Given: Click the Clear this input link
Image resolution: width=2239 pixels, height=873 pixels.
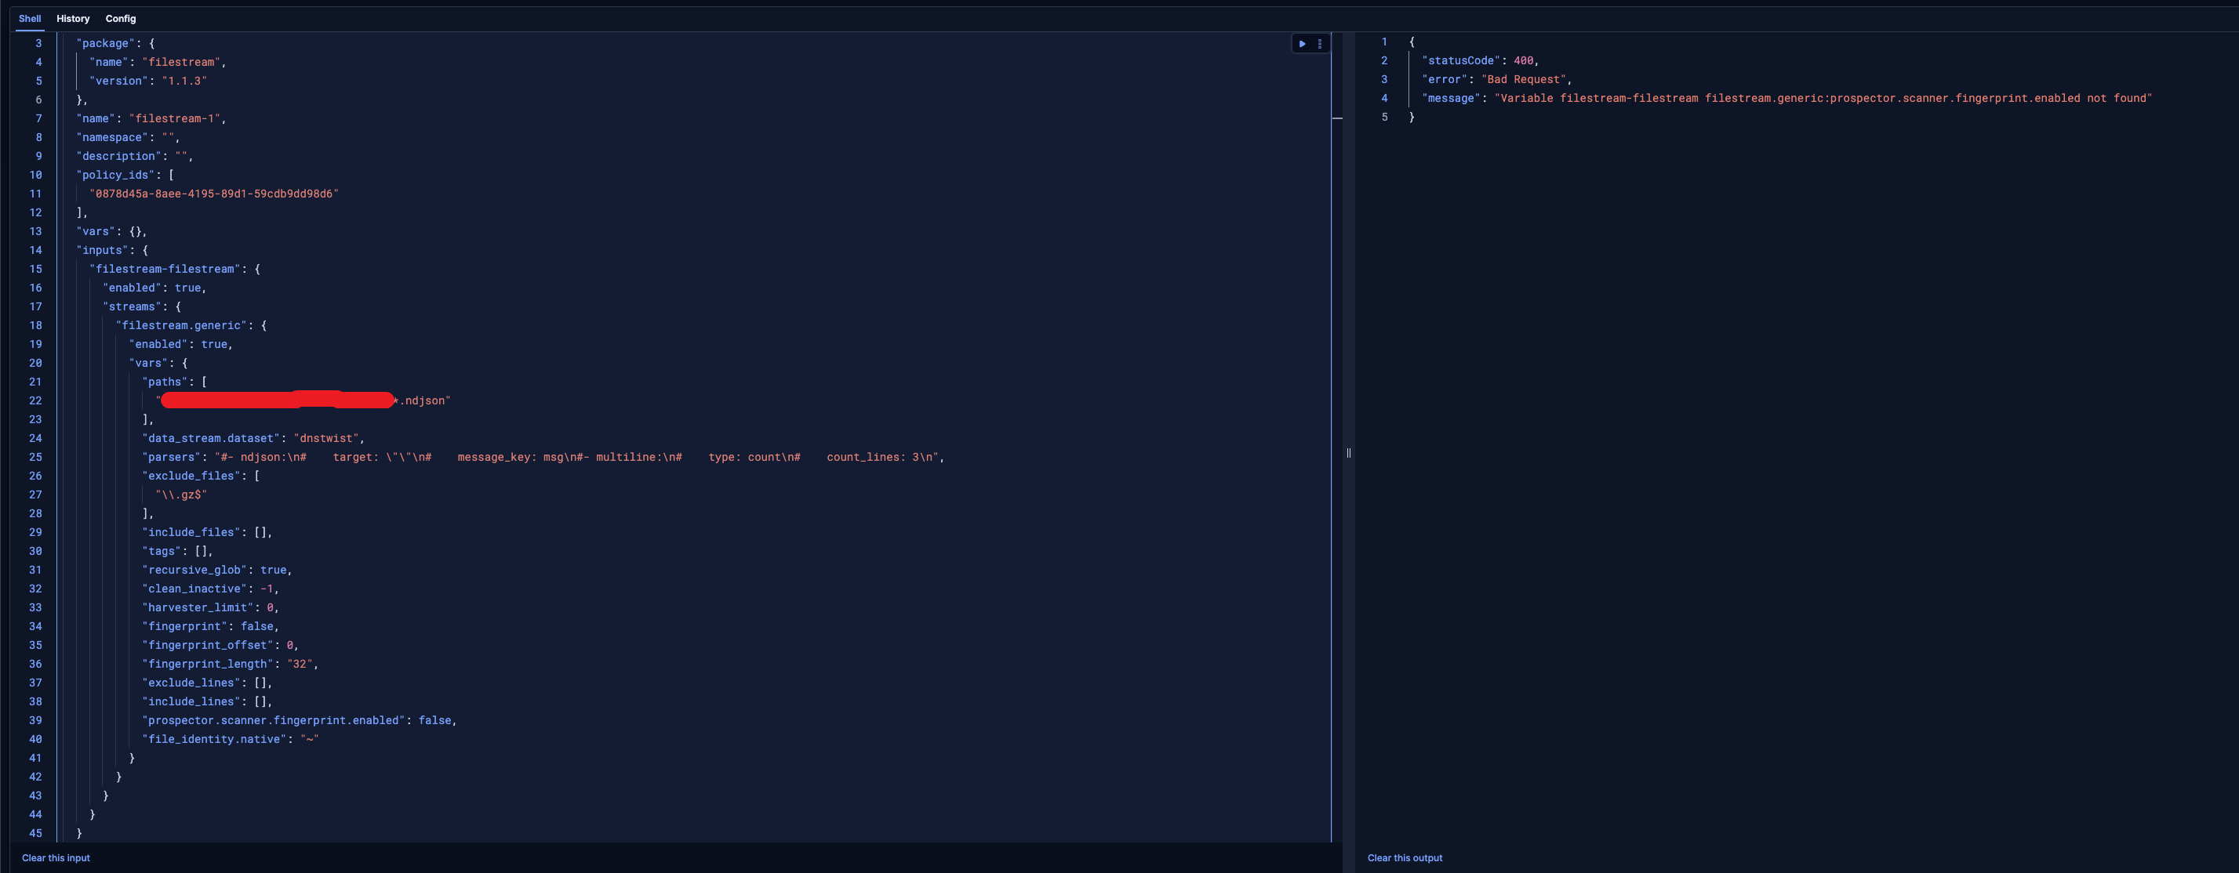Looking at the screenshot, I should [x=56, y=857].
